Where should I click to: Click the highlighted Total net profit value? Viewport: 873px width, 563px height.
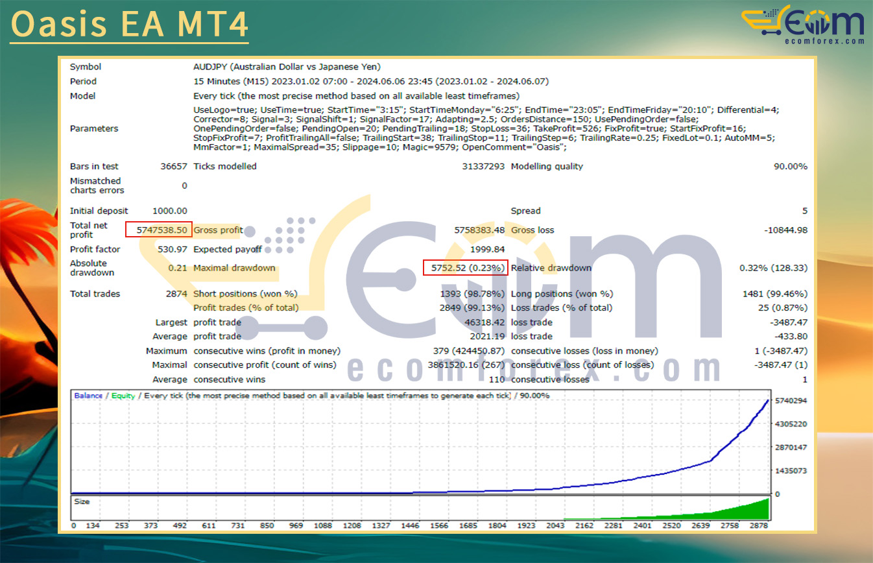(x=160, y=230)
